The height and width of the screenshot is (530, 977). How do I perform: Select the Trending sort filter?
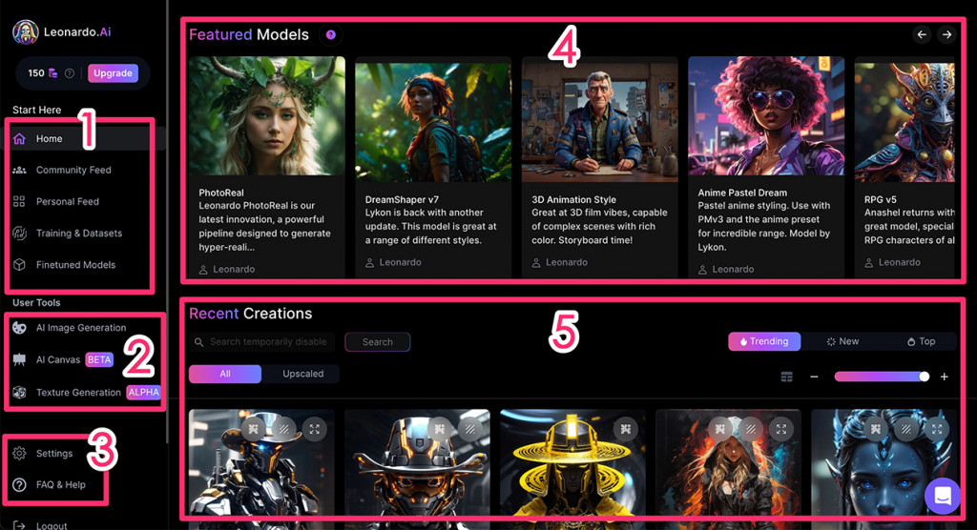click(x=764, y=341)
